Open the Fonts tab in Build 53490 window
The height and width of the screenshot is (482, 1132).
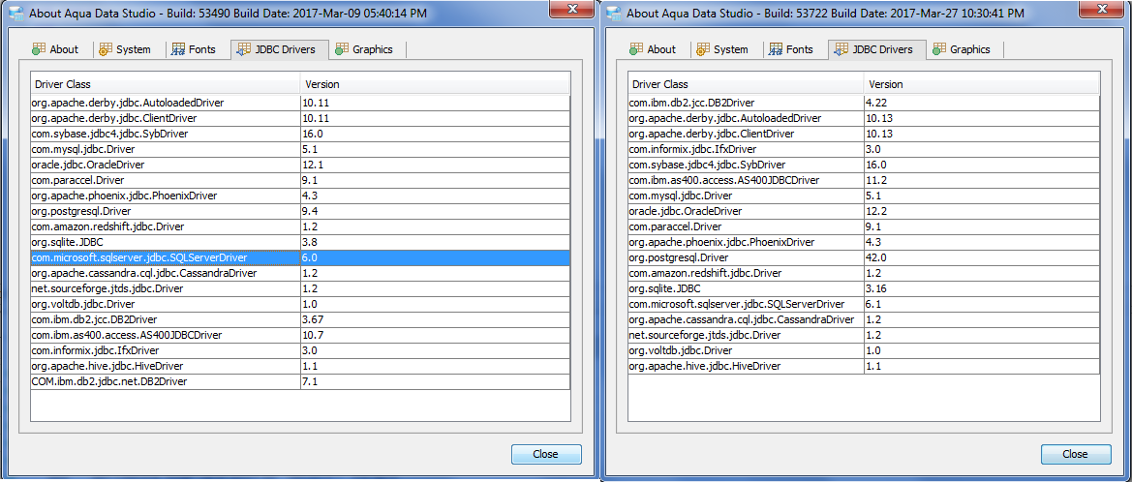coord(193,49)
